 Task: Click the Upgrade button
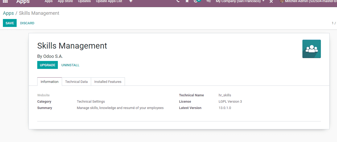click(x=48, y=65)
